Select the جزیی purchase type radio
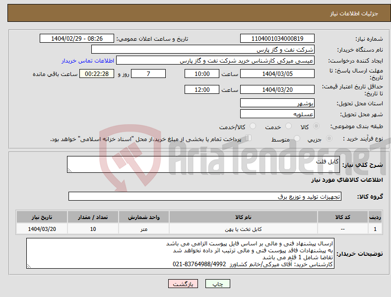This screenshot has width=391, height=297. coord(329,138)
